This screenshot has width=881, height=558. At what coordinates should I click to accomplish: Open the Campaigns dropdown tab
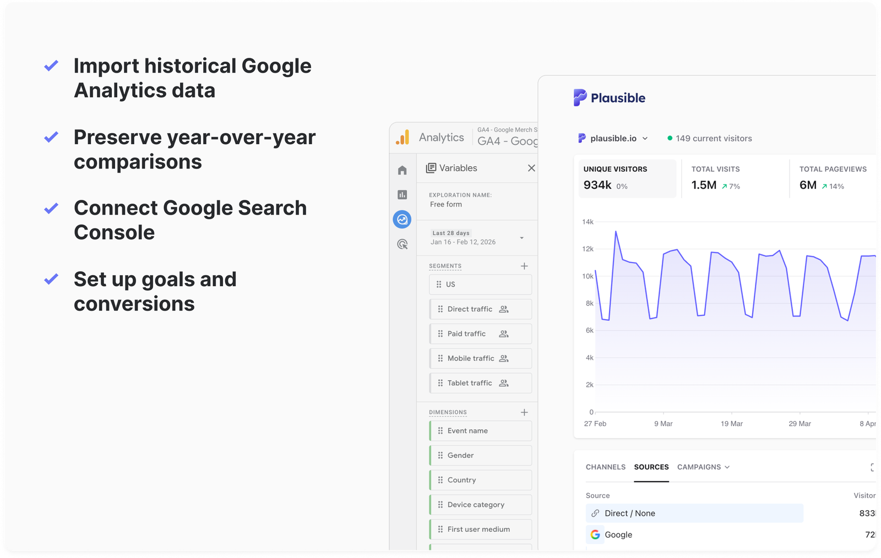[x=703, y=467]
